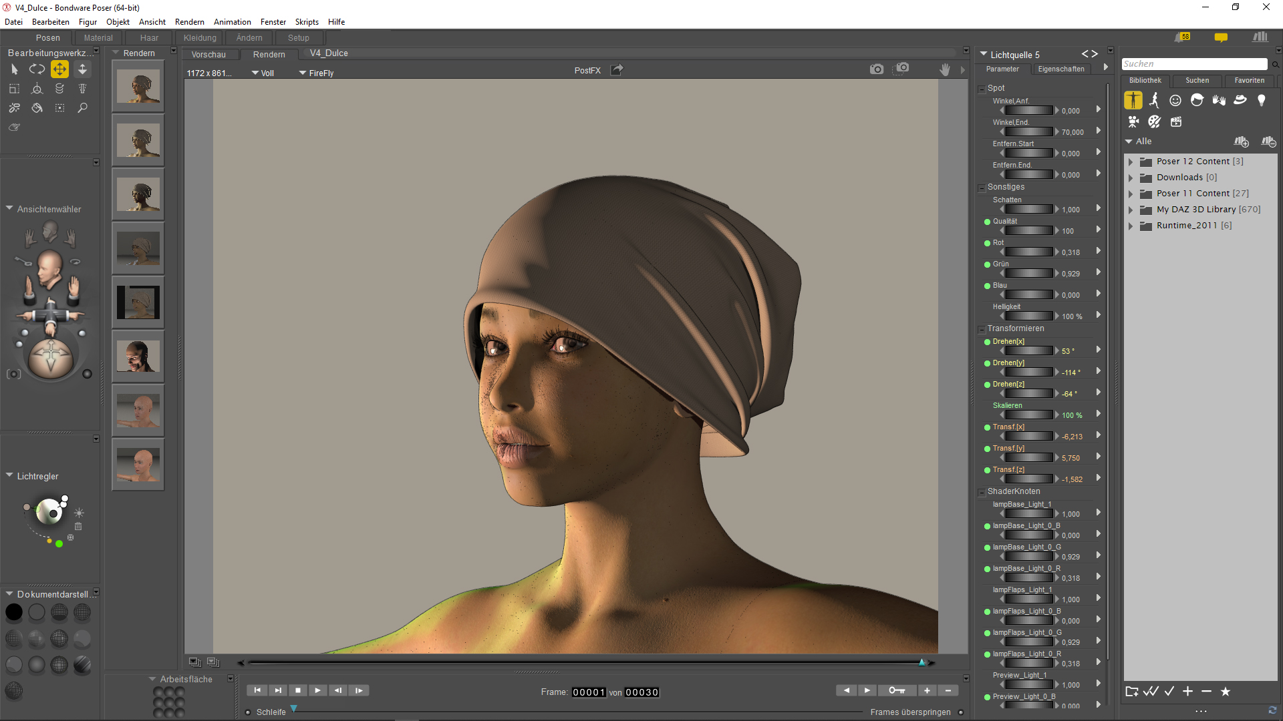Image resolution: width=1283 pixels, height=721 pixels.
Task: Click the PostFX button
Action: (587, 70)
